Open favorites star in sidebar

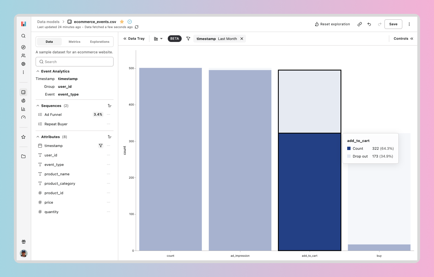(23, 137)
